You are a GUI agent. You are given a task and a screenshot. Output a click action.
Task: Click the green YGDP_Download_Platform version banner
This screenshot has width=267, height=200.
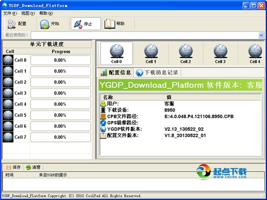[181, 85]
